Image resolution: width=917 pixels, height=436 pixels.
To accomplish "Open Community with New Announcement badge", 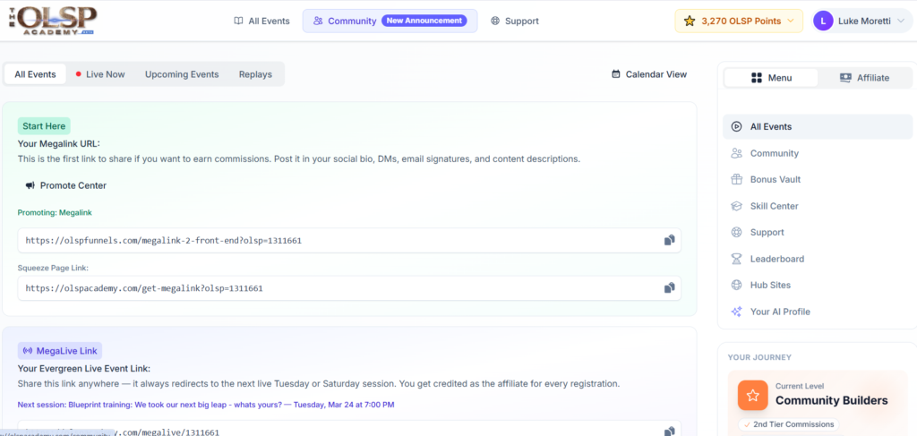I will click(x=390, y=21).
